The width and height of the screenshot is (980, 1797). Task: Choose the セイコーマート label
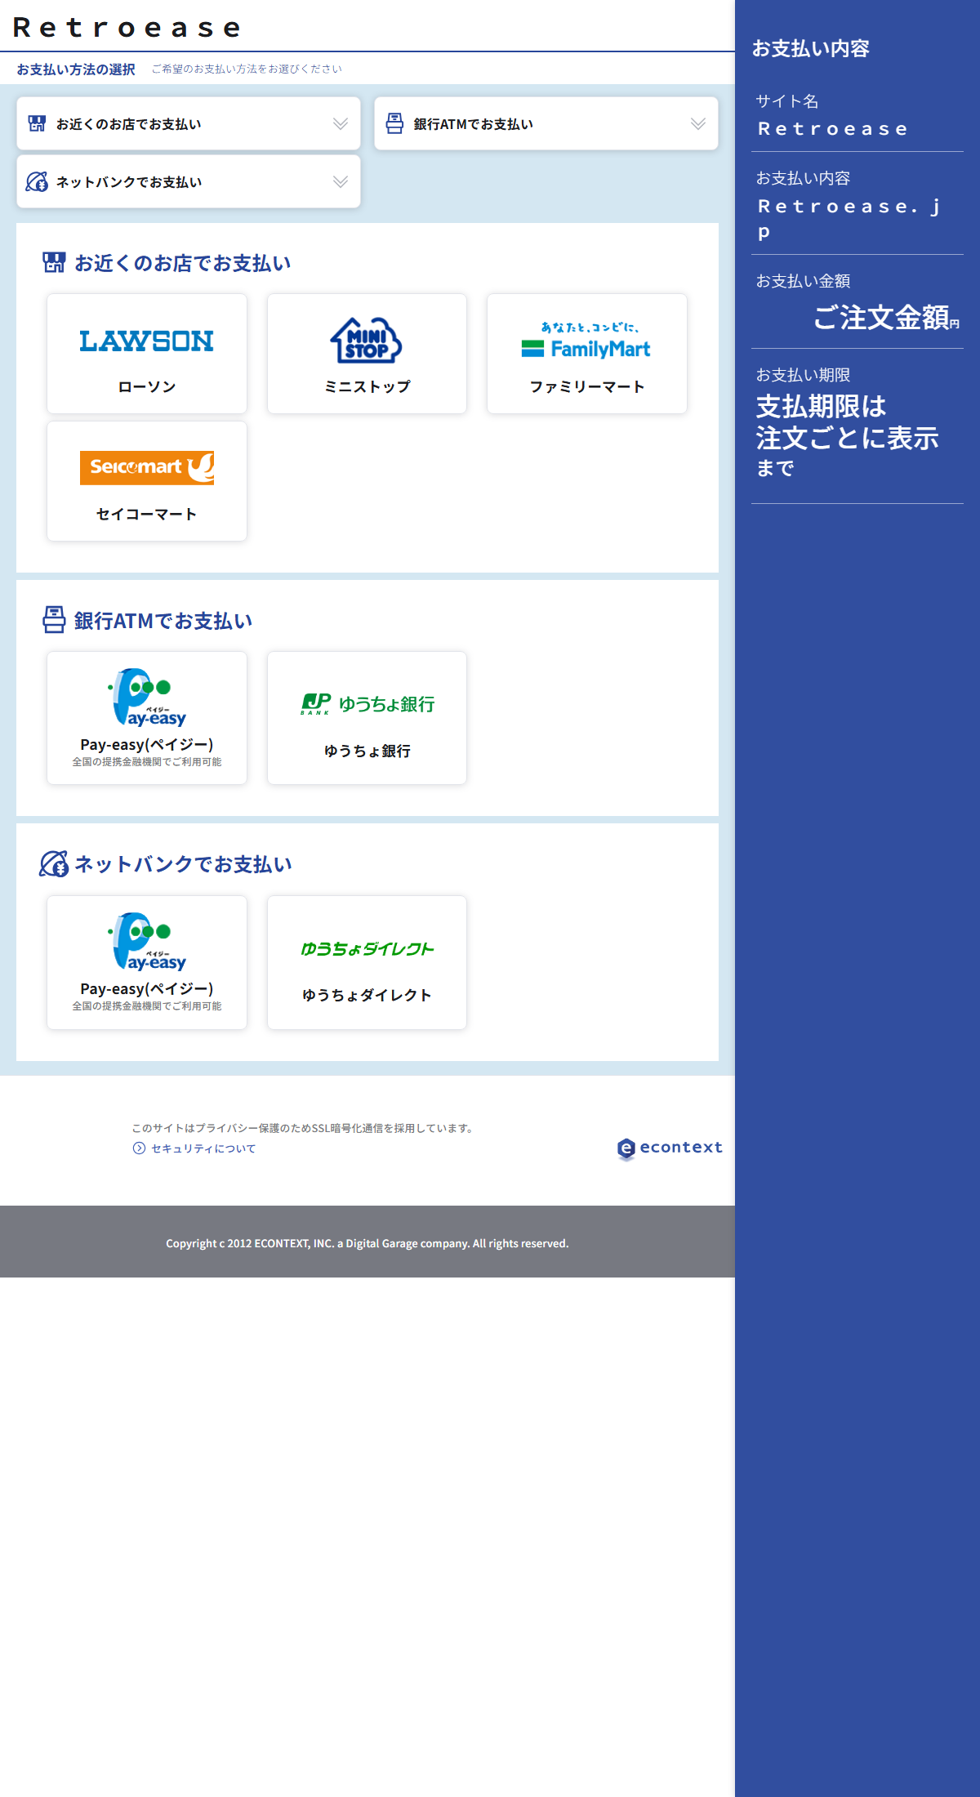tap(147, 514)
